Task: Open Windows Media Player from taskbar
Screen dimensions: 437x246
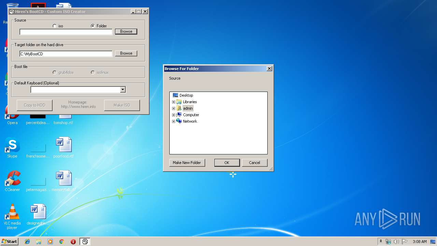Action: click(x=50, y=242)
